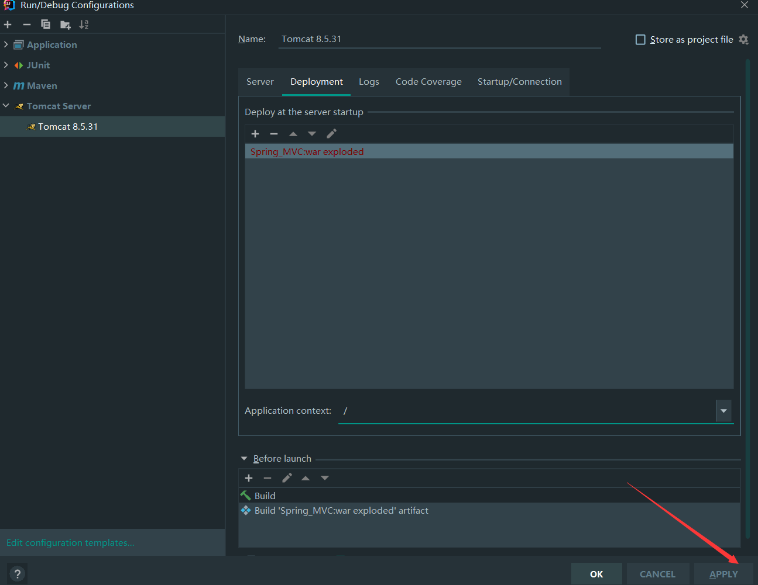
Task: Move Before launch task up
Action: point(306,478)
